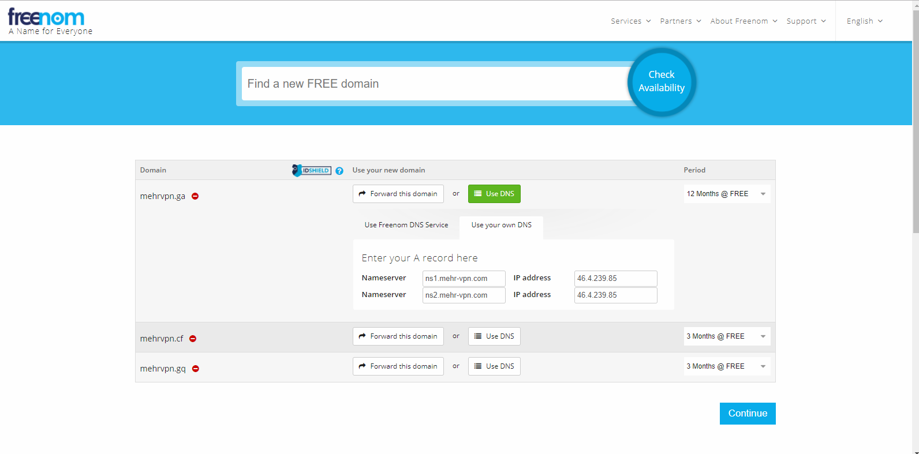Click the ns1.mehr-vpn.com nameserver field
This screenshot has width=919, height=454.
464,279
